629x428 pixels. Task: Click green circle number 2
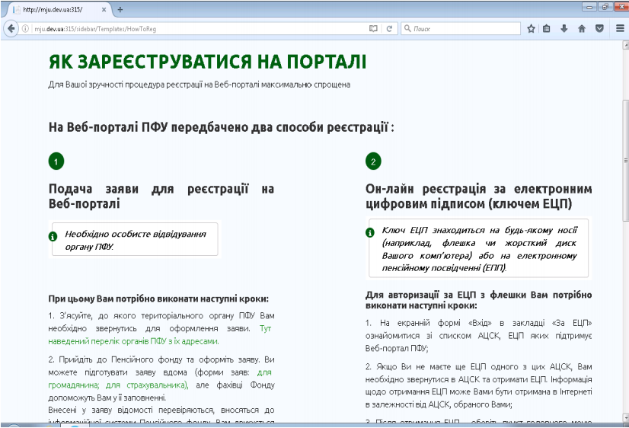point(373,161)
